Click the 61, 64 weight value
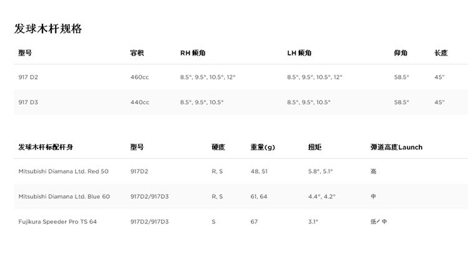Screen dimensions: 468x258 [x=259, y=196]
